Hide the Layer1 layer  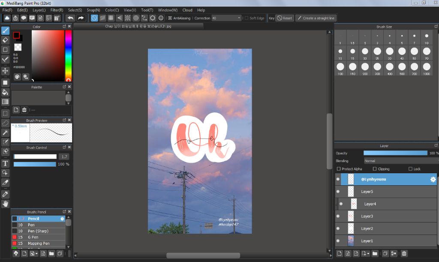(x=338, y=241)
